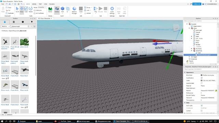Open the Material Manager
The height and width of the screenshot is (123, 219).
pos(74,10)
